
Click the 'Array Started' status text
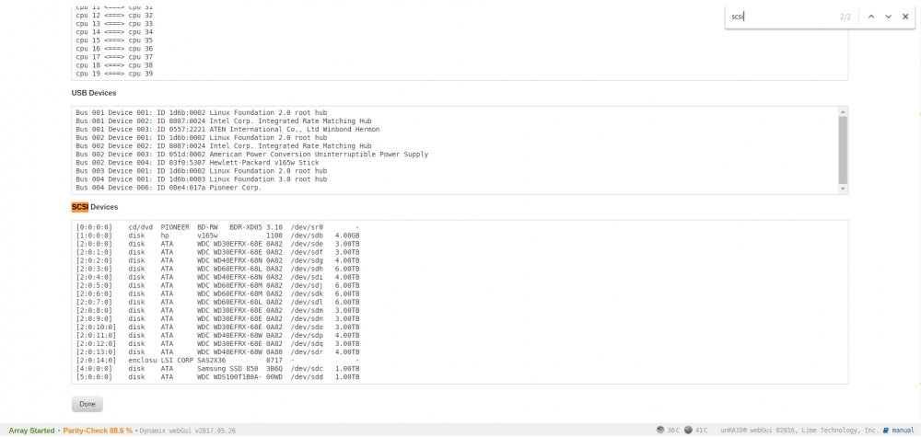click(31, 431)
